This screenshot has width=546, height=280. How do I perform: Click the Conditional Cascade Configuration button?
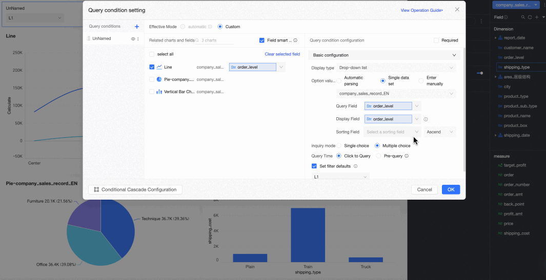(135, 189)
